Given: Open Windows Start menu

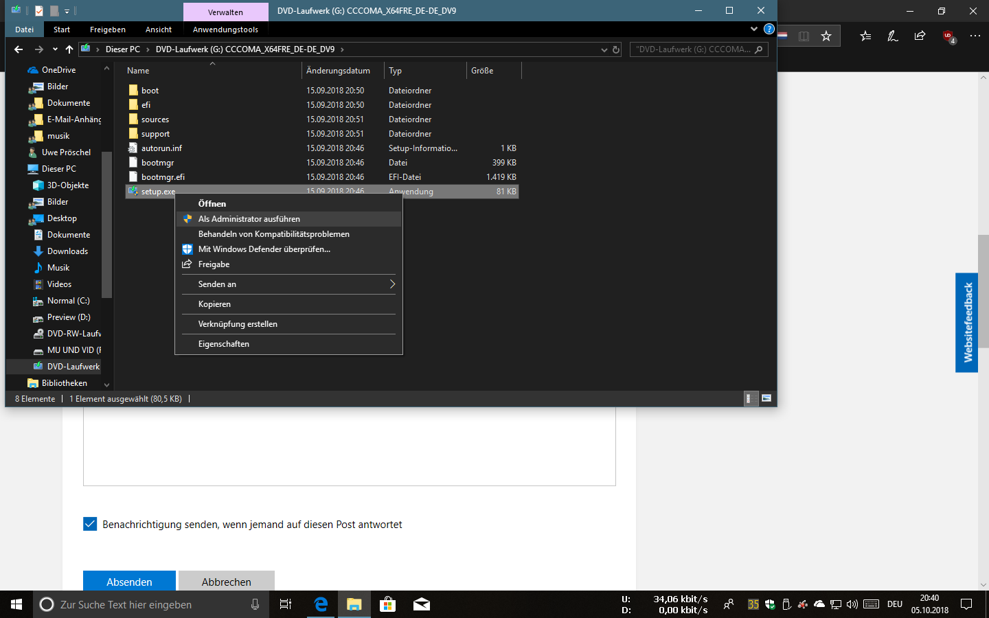Looking at the screenshot, I should (16, 604).
